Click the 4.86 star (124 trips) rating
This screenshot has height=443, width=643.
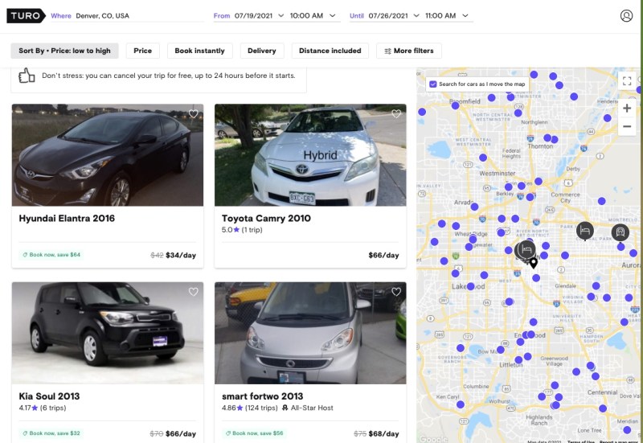[250, 408]
